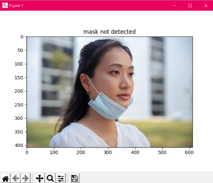This screenshot has height=183, width=213.
Task: Click the x-axis tick label 600
Action: pyautogui.click(x=189, y=152)
